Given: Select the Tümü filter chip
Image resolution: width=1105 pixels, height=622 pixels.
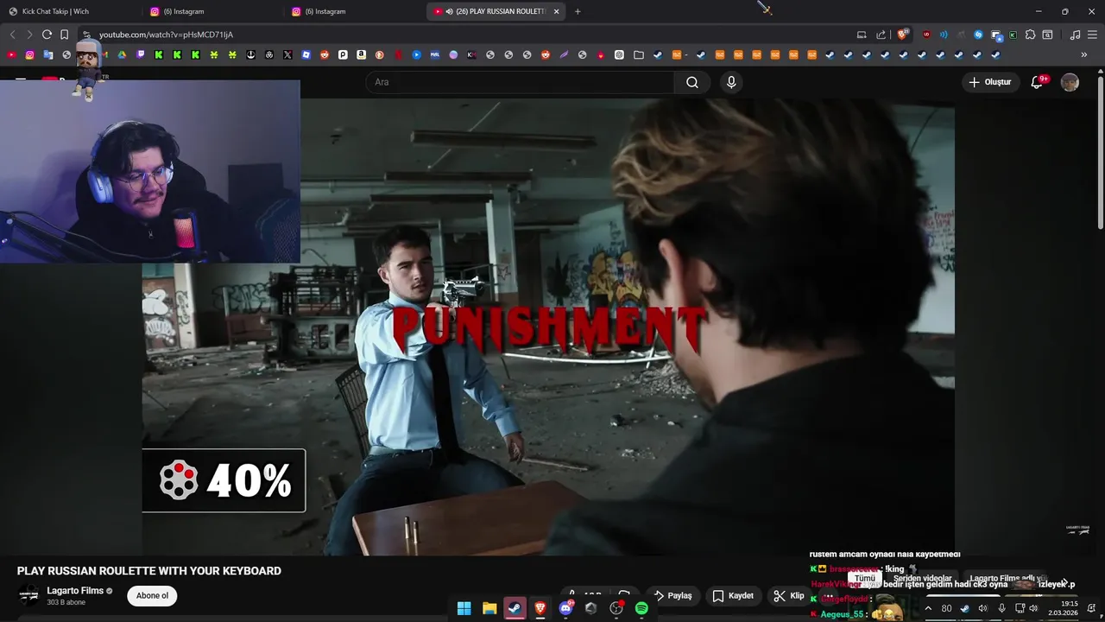Looking at the screenshot, I should (x=864, y=578).
